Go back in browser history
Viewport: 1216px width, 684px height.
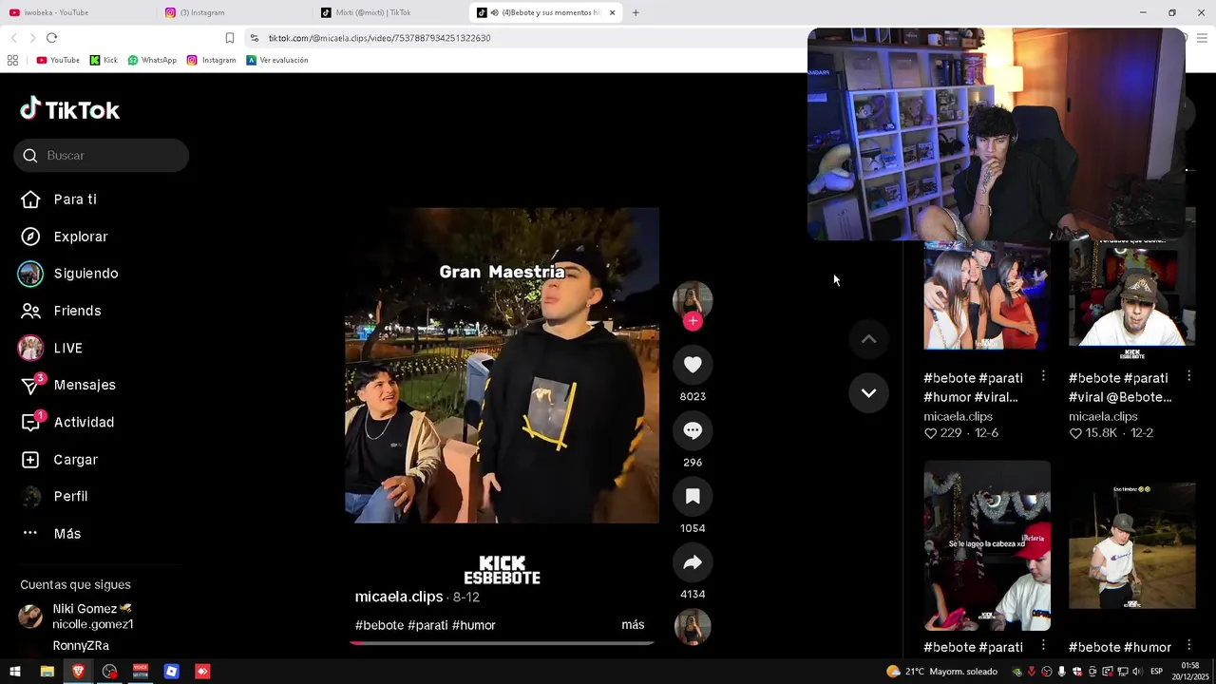(13, 38)
